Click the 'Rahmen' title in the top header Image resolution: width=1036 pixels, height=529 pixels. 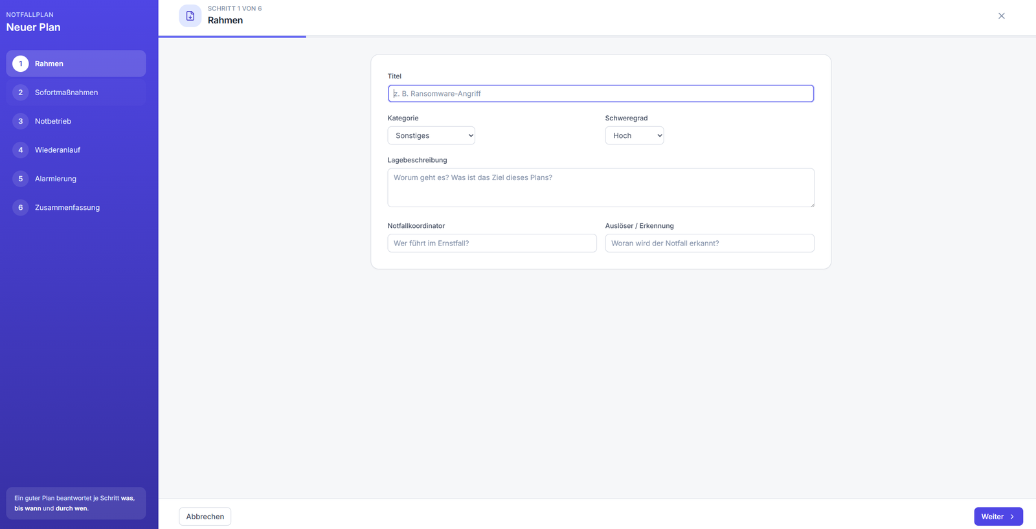[x=225, y=21]
